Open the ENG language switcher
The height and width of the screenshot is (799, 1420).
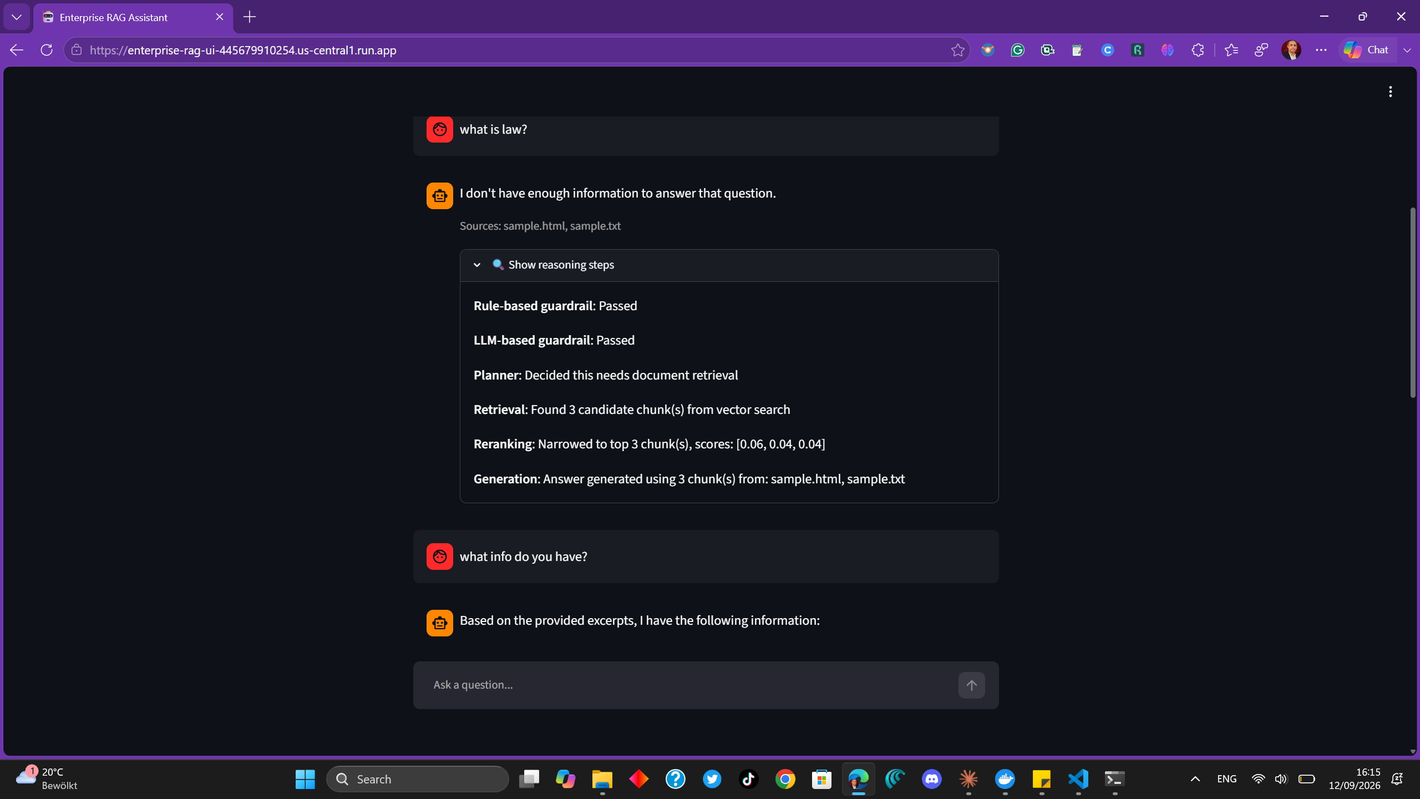(x=1226, y=779)
